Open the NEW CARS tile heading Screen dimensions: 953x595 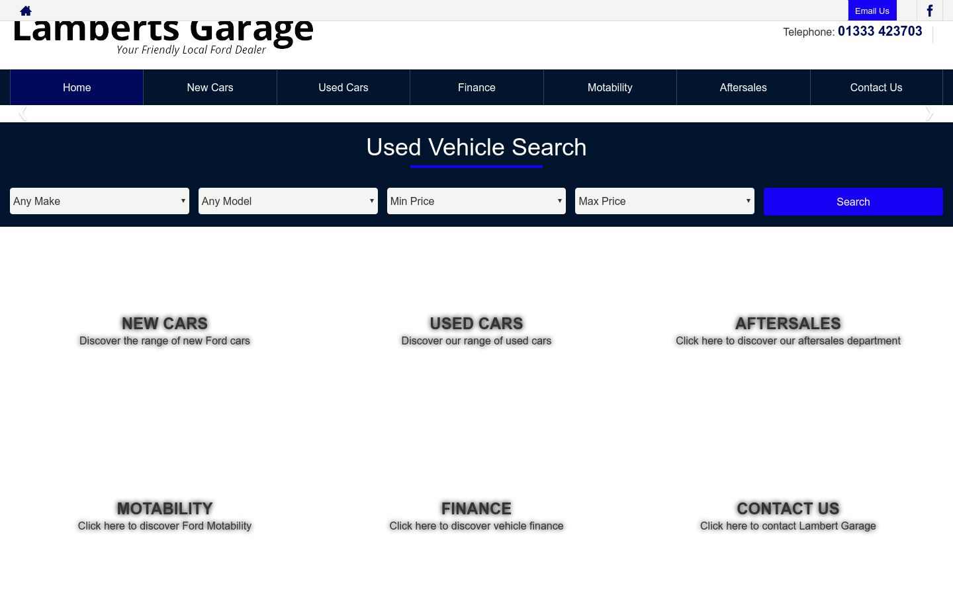(165, 323)
